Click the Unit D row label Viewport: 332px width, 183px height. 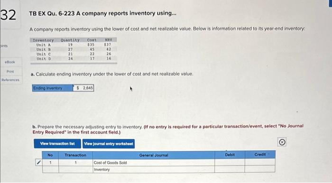click(x=44, y=59)
